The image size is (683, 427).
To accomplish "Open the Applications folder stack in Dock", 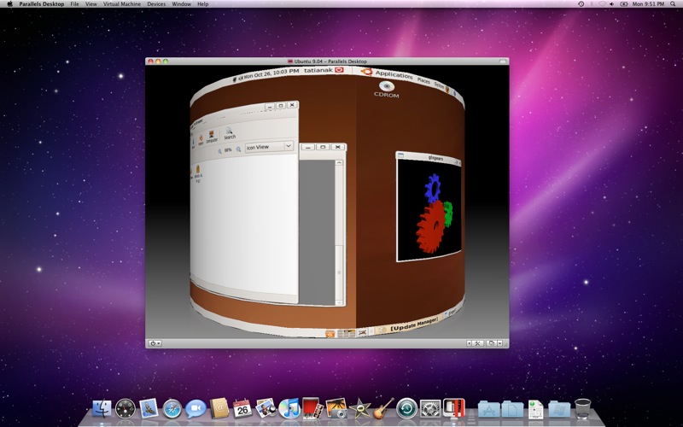I will point(488,410).
